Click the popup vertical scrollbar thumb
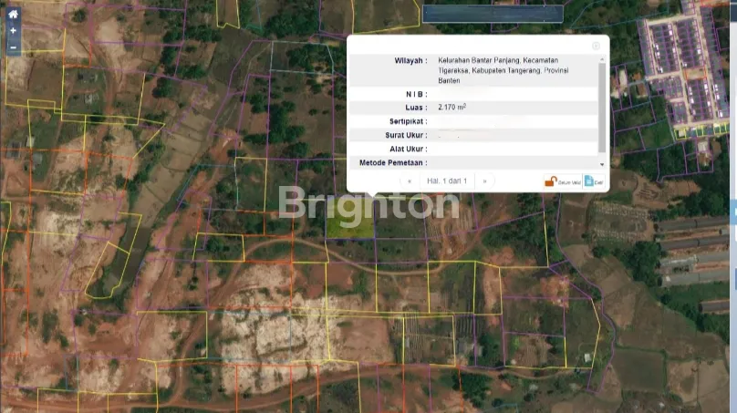This screenshot has width=737, height=413. [x=601, y=105]
